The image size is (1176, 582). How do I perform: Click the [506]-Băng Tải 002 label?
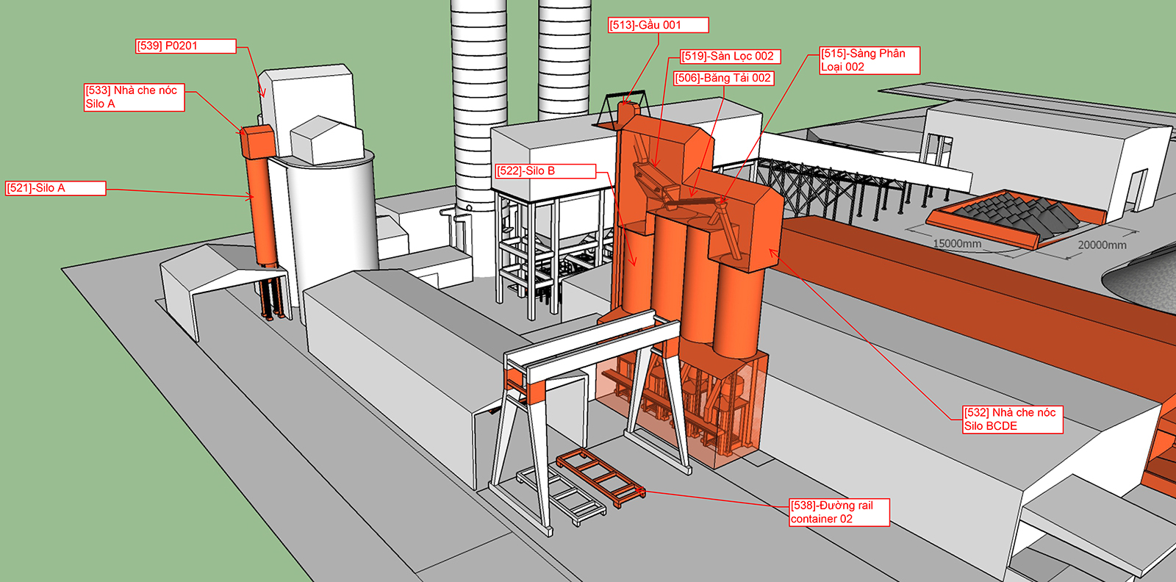point(724,78)
